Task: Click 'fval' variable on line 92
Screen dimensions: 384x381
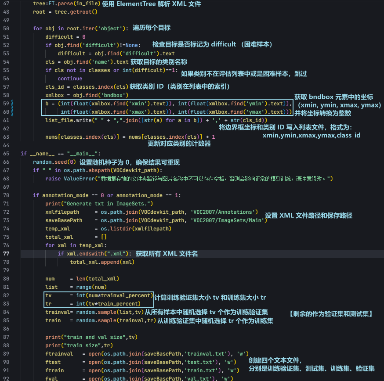Action: tap(51, 378)
